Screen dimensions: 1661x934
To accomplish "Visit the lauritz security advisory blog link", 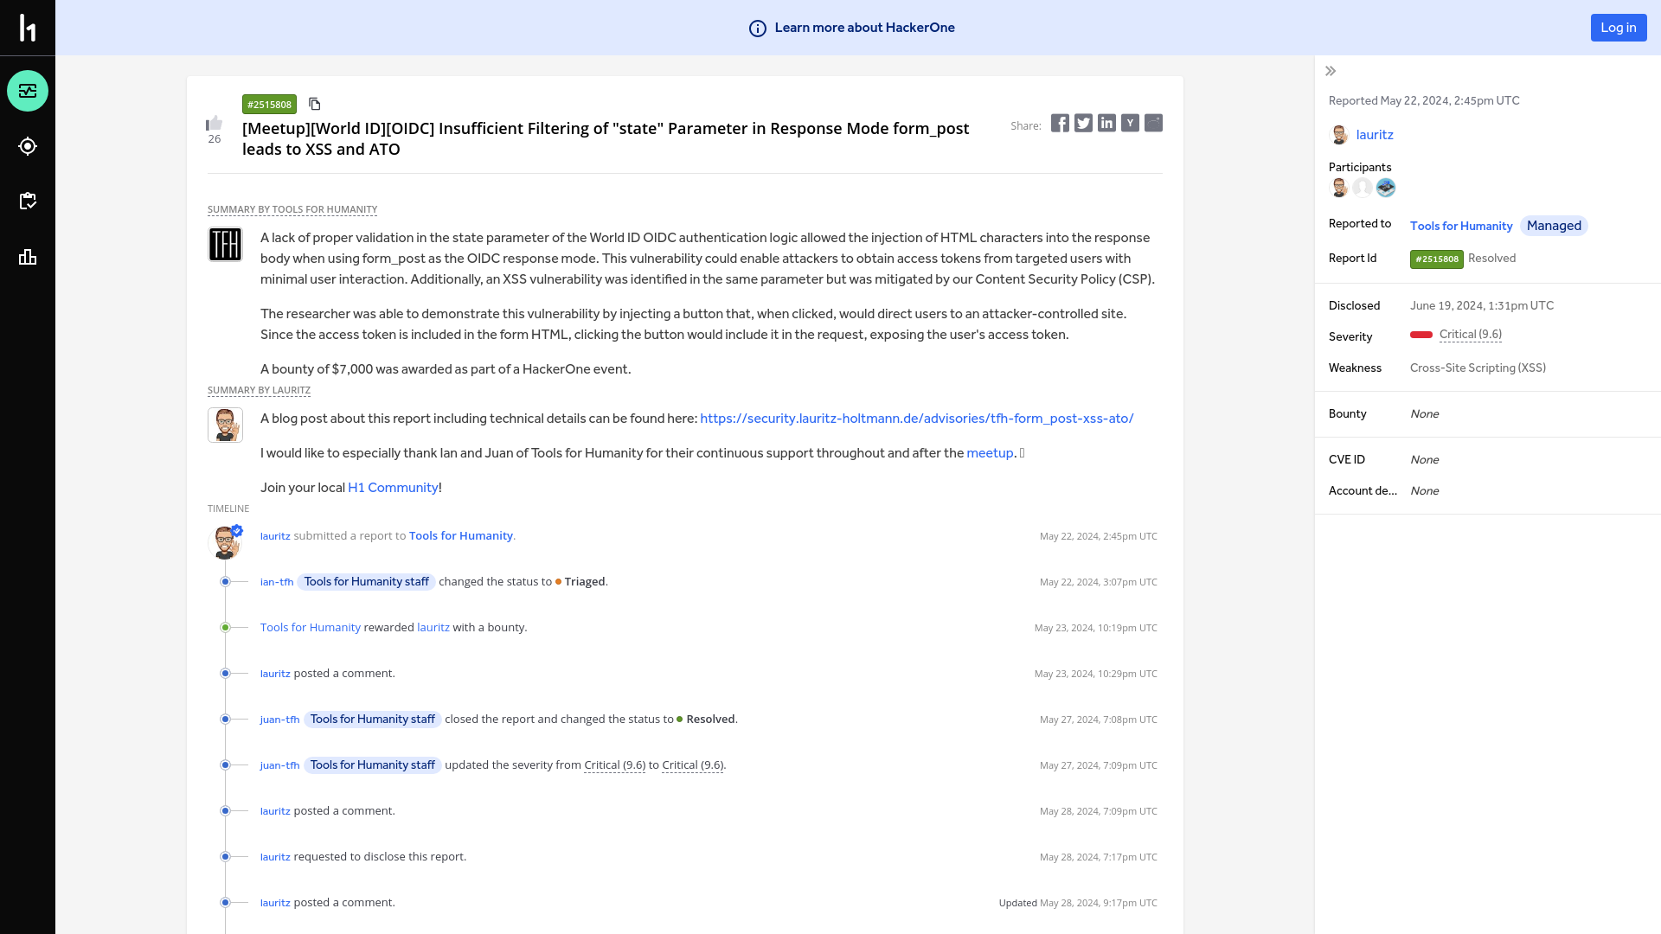I will (916, 418).
